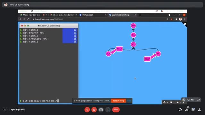
Task: Toggle checkbox beside git branch new
Action: click(75, 33)
